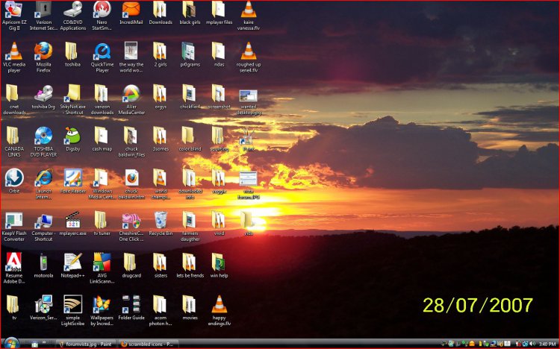Open the Downloads folder
This screenshot has height=349, width=560.
tap(161, 13)
